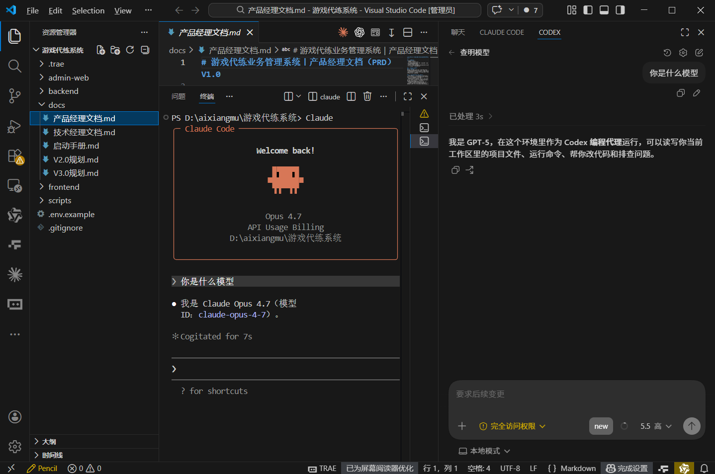This screenshot has width=715, height=474.
Task: Open the Edit menu
Action: 55,10
